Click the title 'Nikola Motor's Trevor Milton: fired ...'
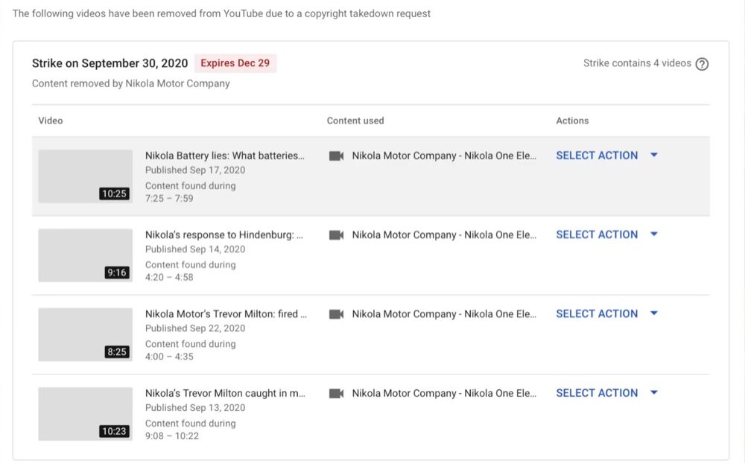Viewport: 745px width, 463px height. pyautogui.click(x=226, y=314)
